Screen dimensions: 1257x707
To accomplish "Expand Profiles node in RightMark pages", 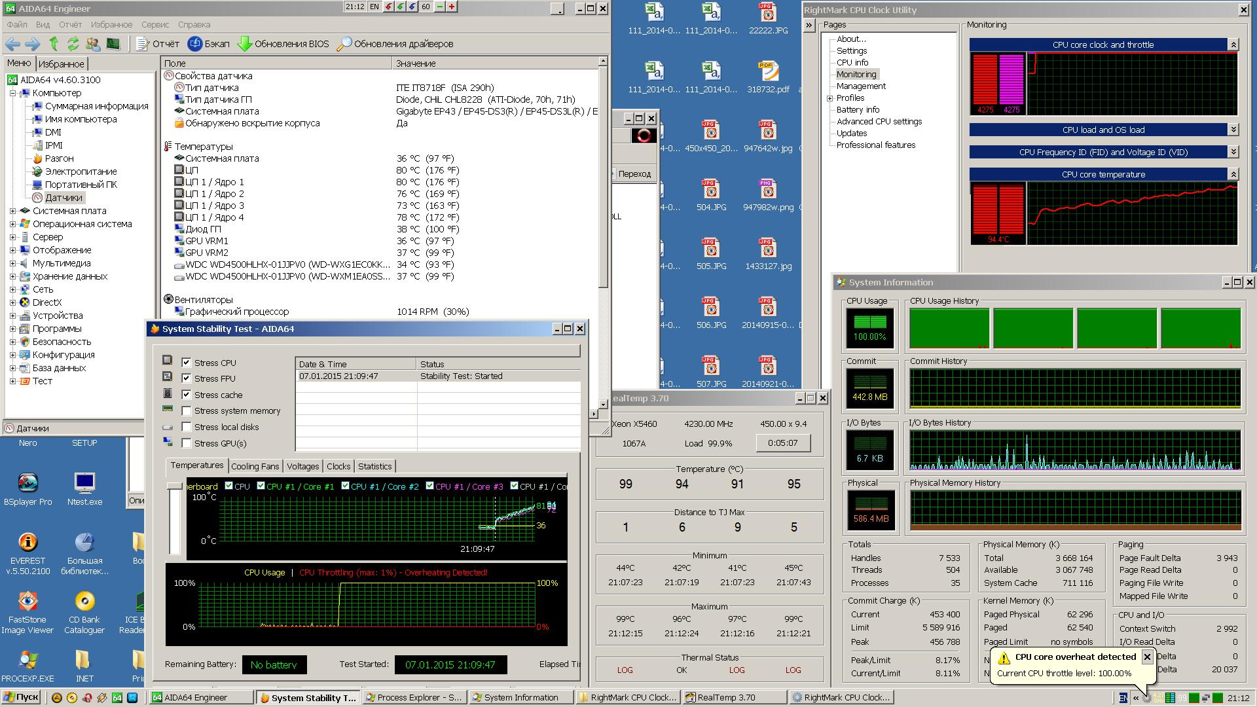I will click(x=830, y=98).
